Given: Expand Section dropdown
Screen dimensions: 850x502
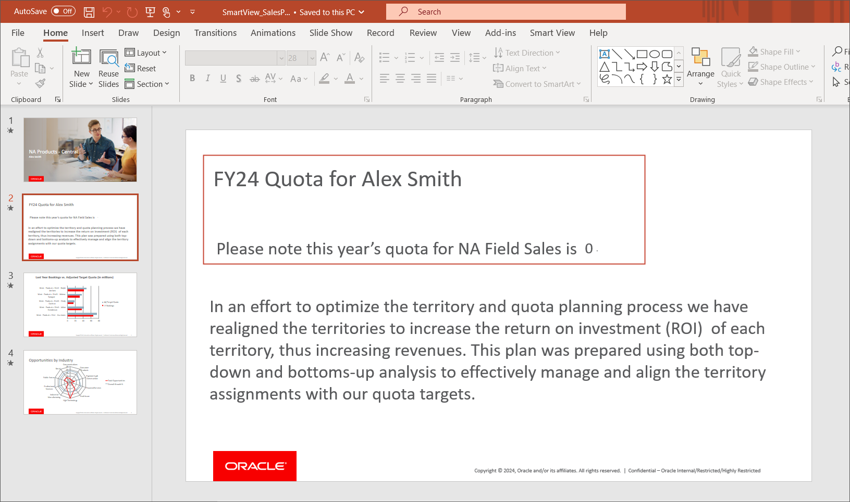Looking at the screenshot, I should click(x=147, y=84).
